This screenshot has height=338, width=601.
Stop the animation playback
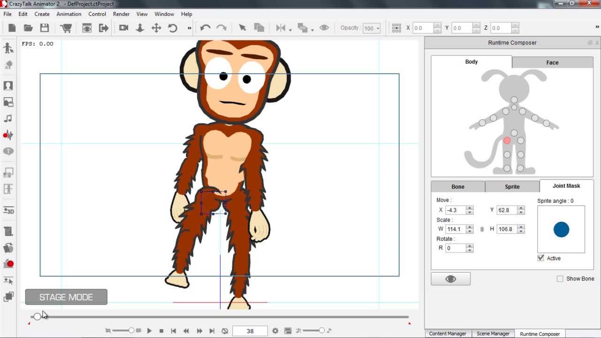point(161,331)
